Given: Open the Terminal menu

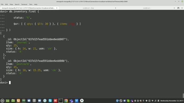Looking at the screenshot, I should 24,5.
